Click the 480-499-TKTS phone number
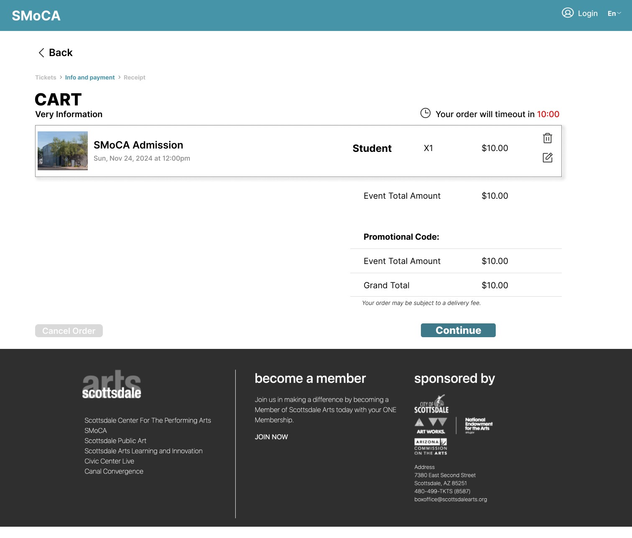Viewport: 632px width, 538px height. pos(442,492)
